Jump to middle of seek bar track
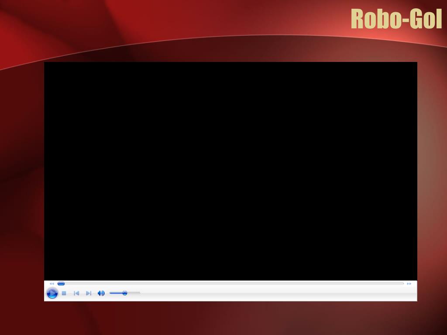The image size is (447, 335). click(230, 284)
